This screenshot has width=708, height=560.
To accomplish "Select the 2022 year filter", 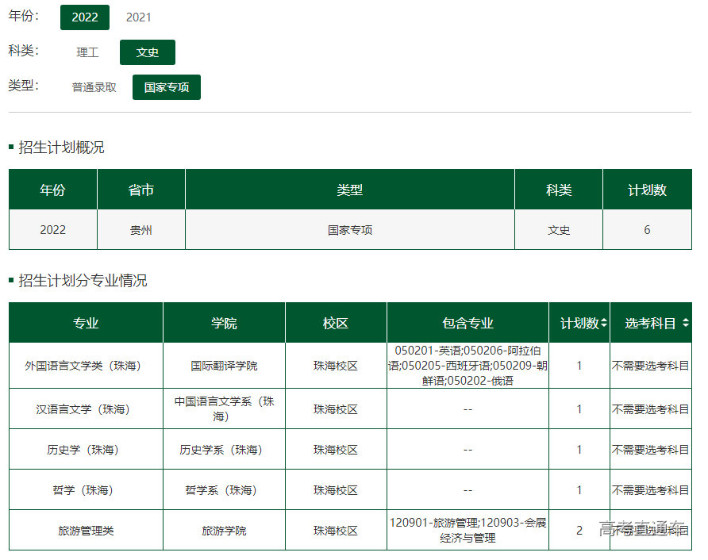I will point(84,17).
